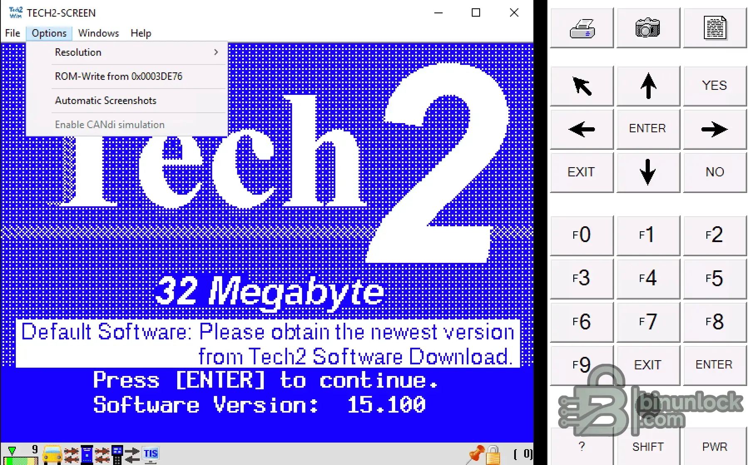Click the F5 function key

click(715, 279)
